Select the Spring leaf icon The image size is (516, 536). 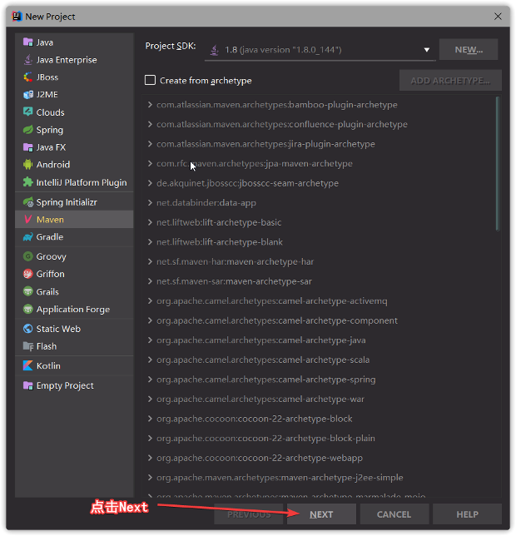pos(27,130)
